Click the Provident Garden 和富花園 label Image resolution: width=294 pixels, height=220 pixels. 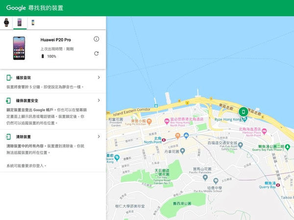tap(116, 122)
